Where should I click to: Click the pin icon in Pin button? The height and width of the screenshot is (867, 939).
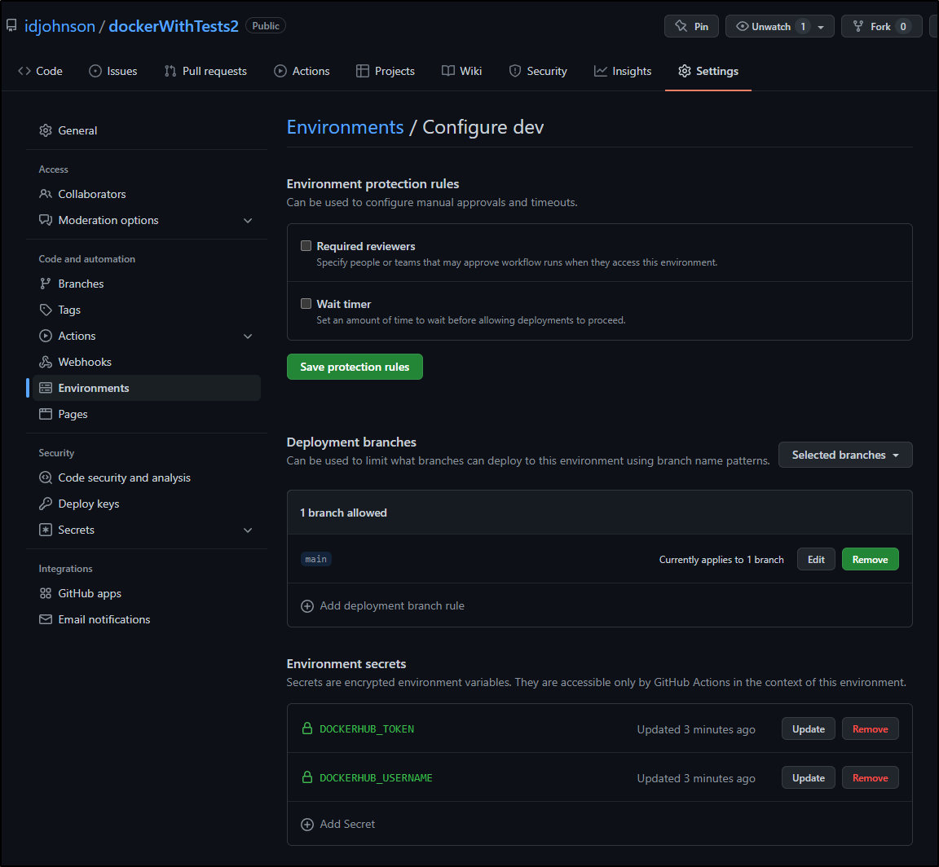click(681, 26)
